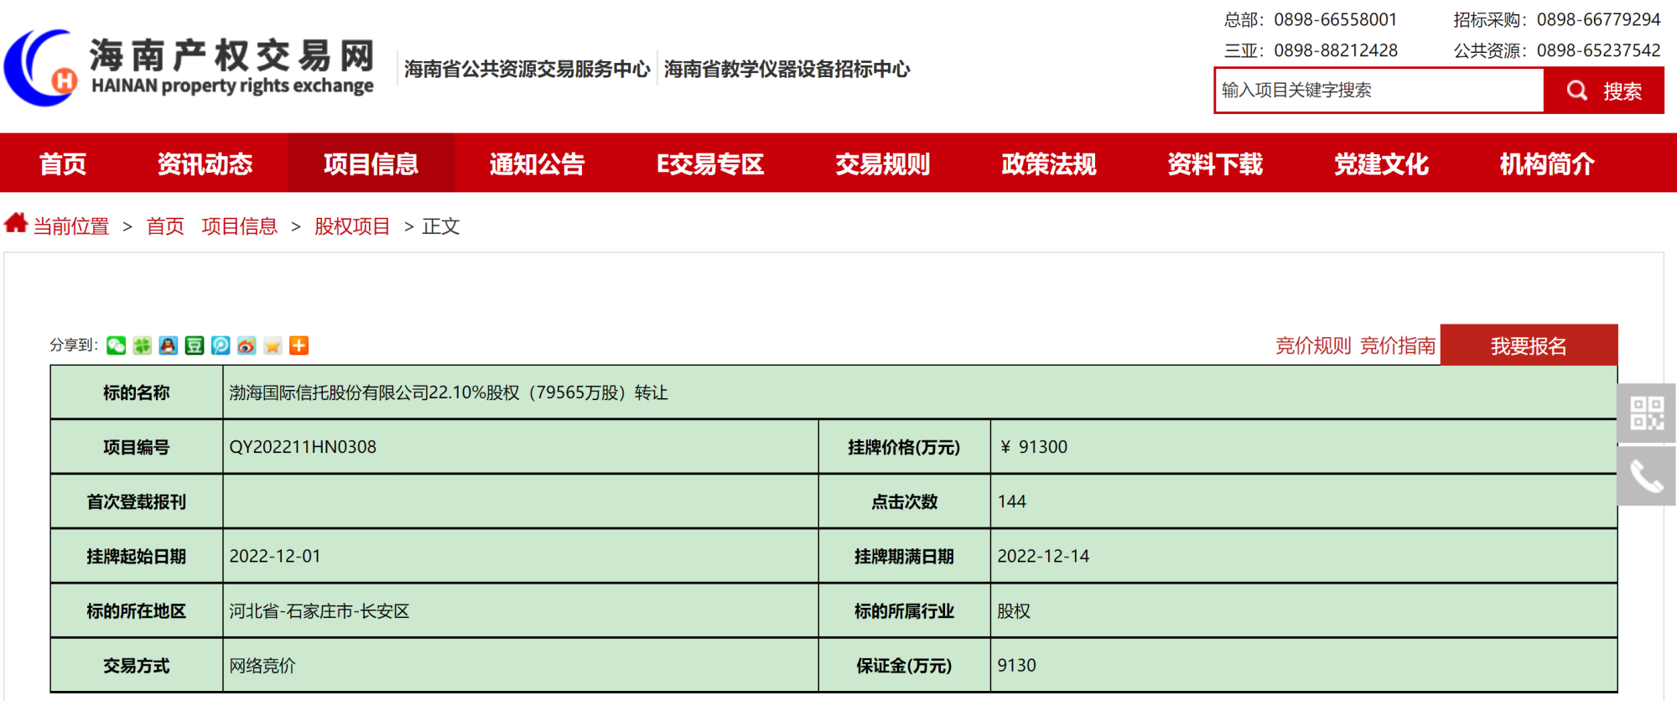Click the 标的所属行业 value 股权

tap(1014, 611)
